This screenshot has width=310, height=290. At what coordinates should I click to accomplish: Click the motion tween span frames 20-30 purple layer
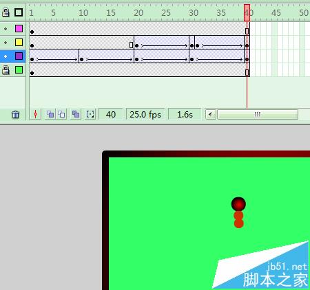coord(162,56)
